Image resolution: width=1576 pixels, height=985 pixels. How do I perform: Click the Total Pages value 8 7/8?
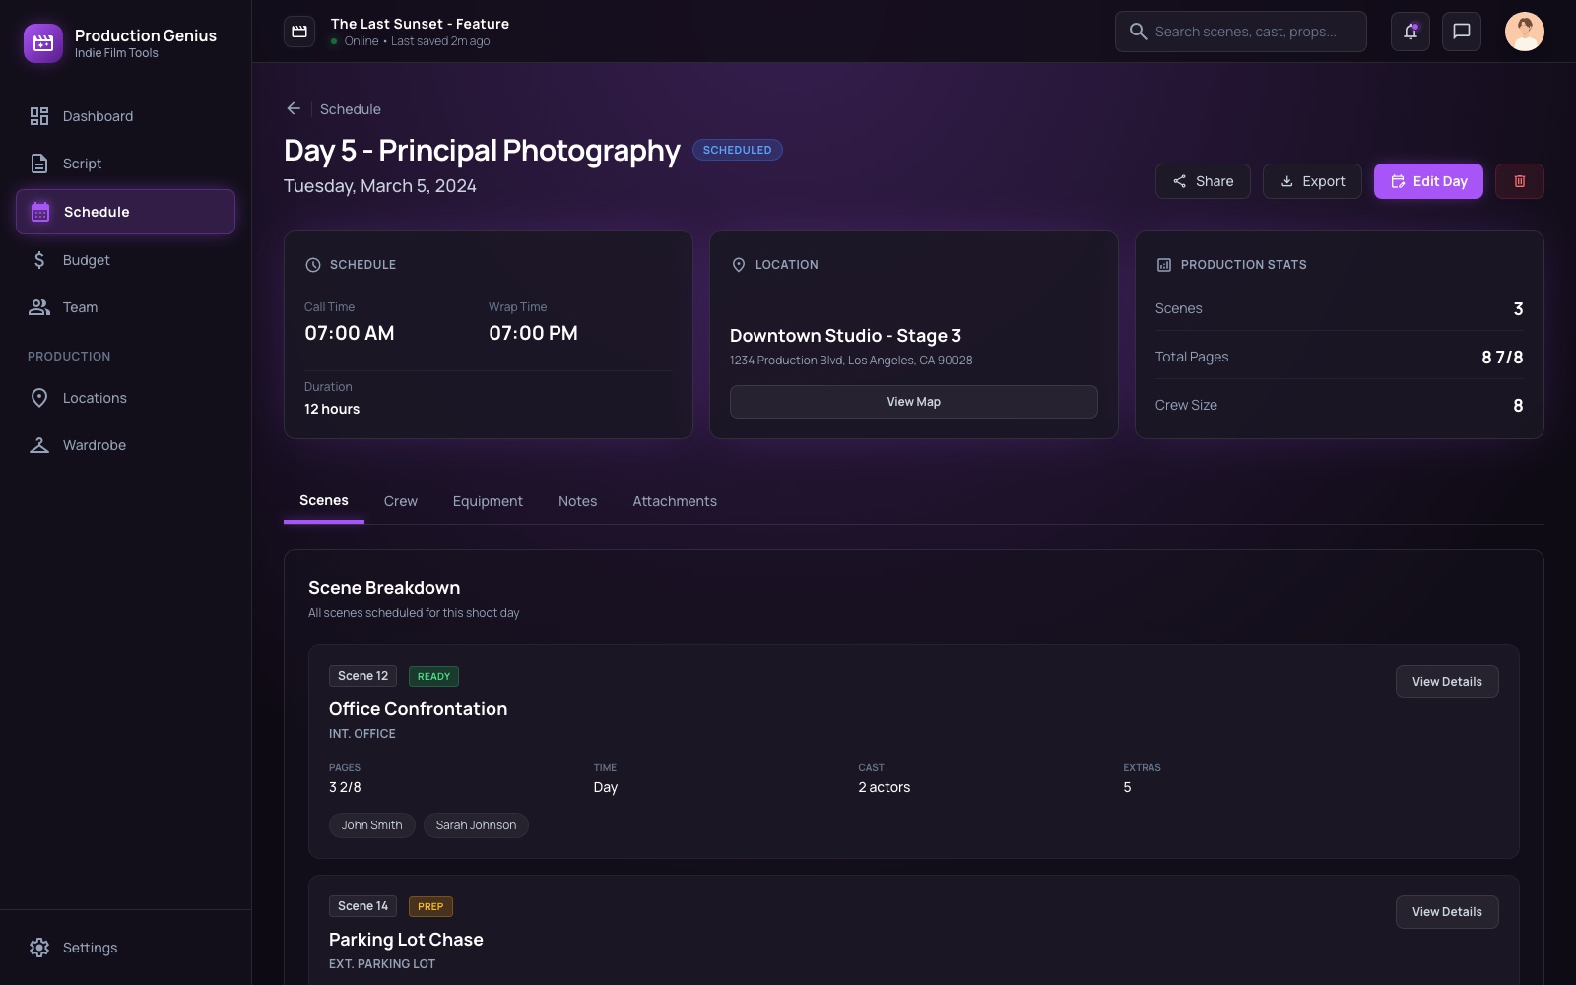[1502, 358]
